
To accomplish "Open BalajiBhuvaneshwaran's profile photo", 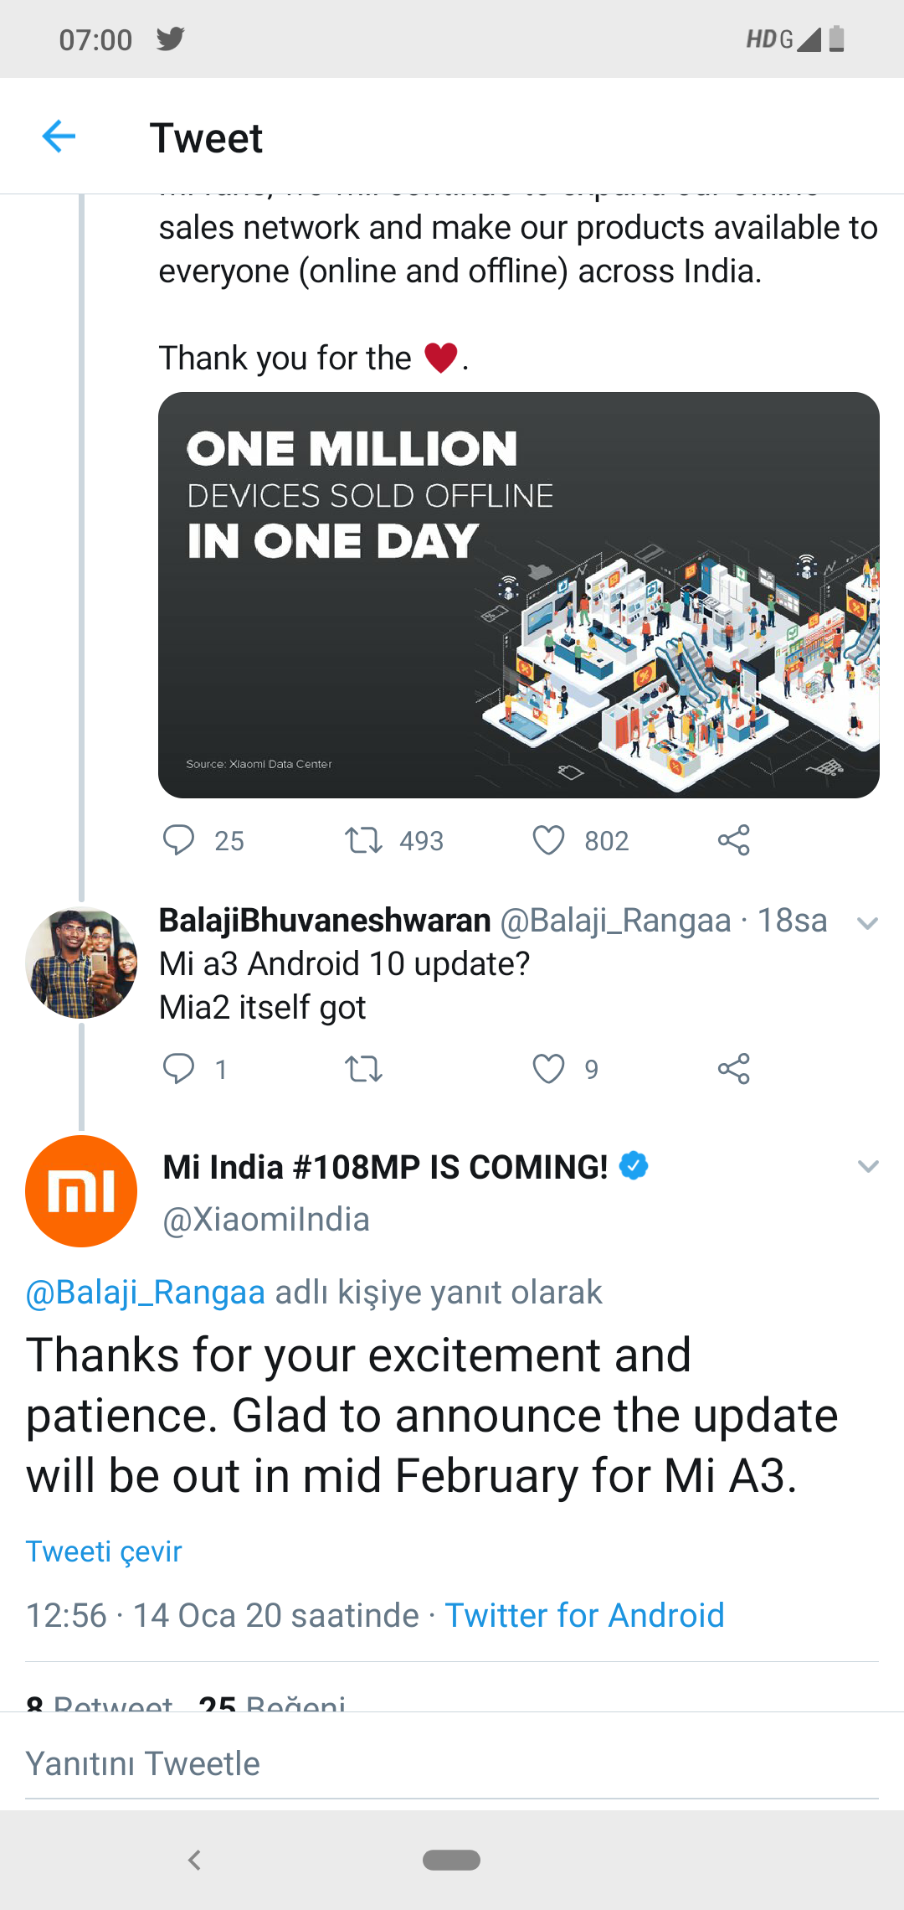I will (x=81, y=963).
